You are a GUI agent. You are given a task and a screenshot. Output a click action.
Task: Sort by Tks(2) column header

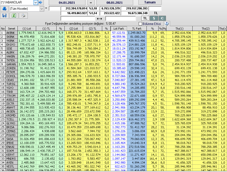206,29
